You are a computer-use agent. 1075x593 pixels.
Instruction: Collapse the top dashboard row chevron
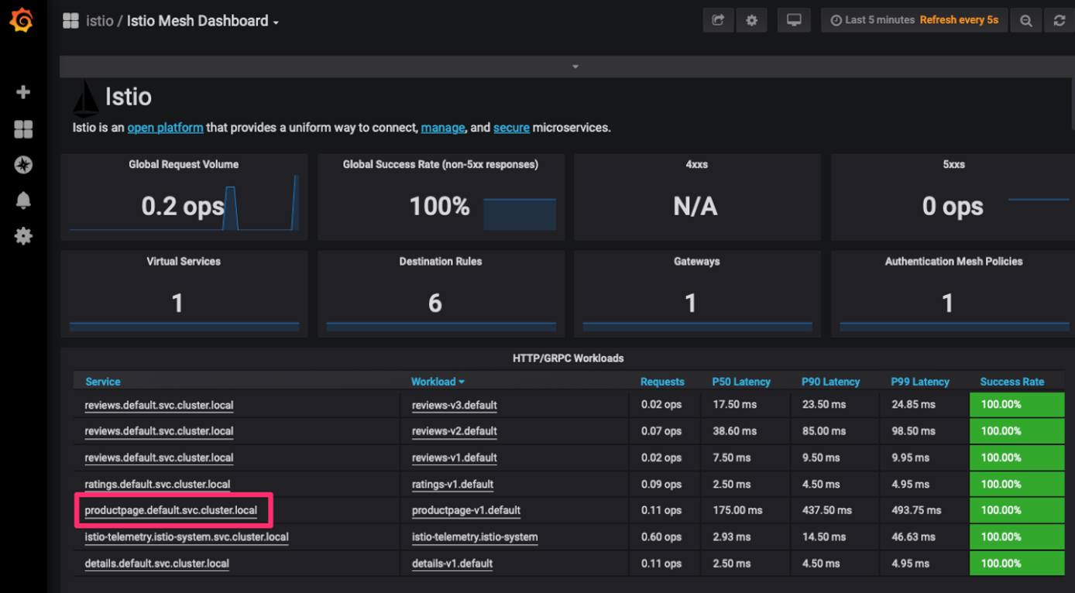[575, 67]
